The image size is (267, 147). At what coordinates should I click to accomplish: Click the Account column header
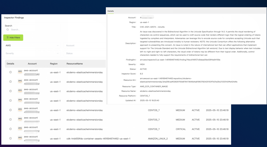[32, 64]
